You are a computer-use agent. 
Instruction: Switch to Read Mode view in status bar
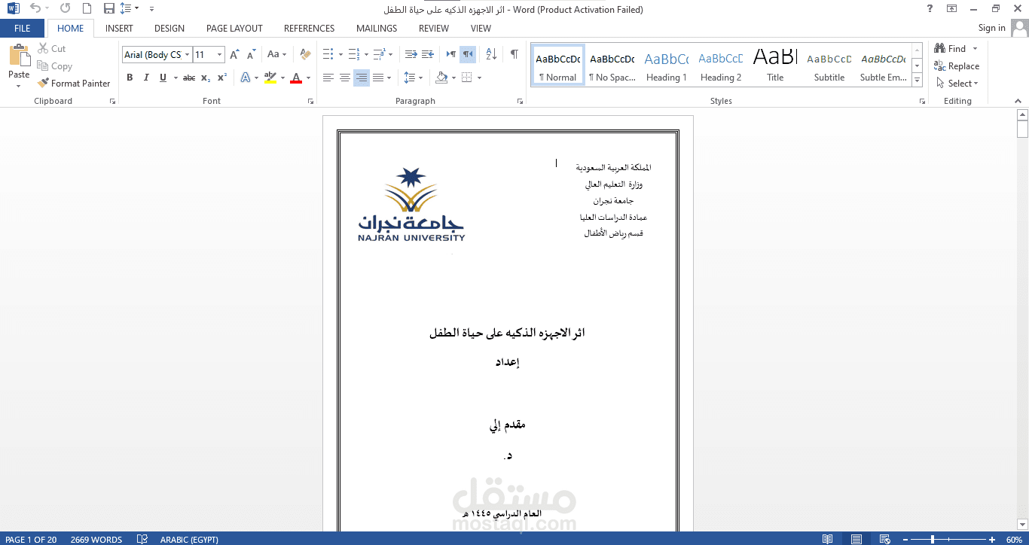click(828, 539)
